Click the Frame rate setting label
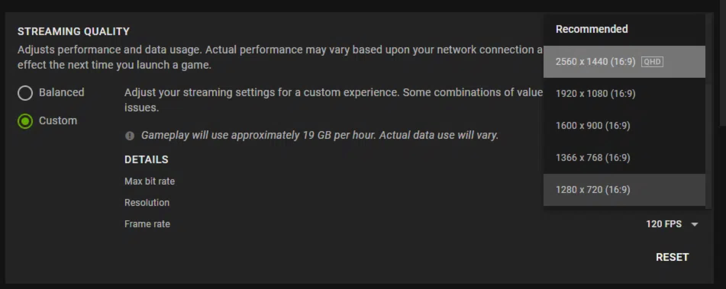The width and height of the screenshot is (726, 289). 147,224
